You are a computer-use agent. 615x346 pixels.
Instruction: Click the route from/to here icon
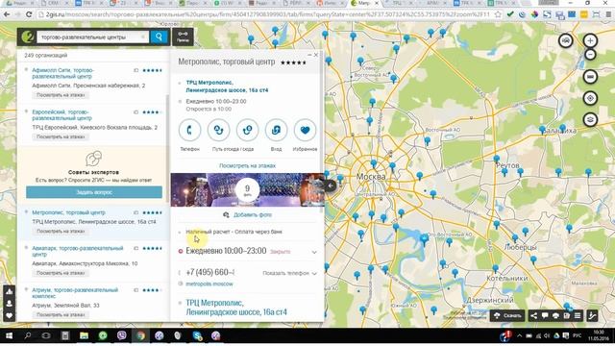tap(218, 130)
